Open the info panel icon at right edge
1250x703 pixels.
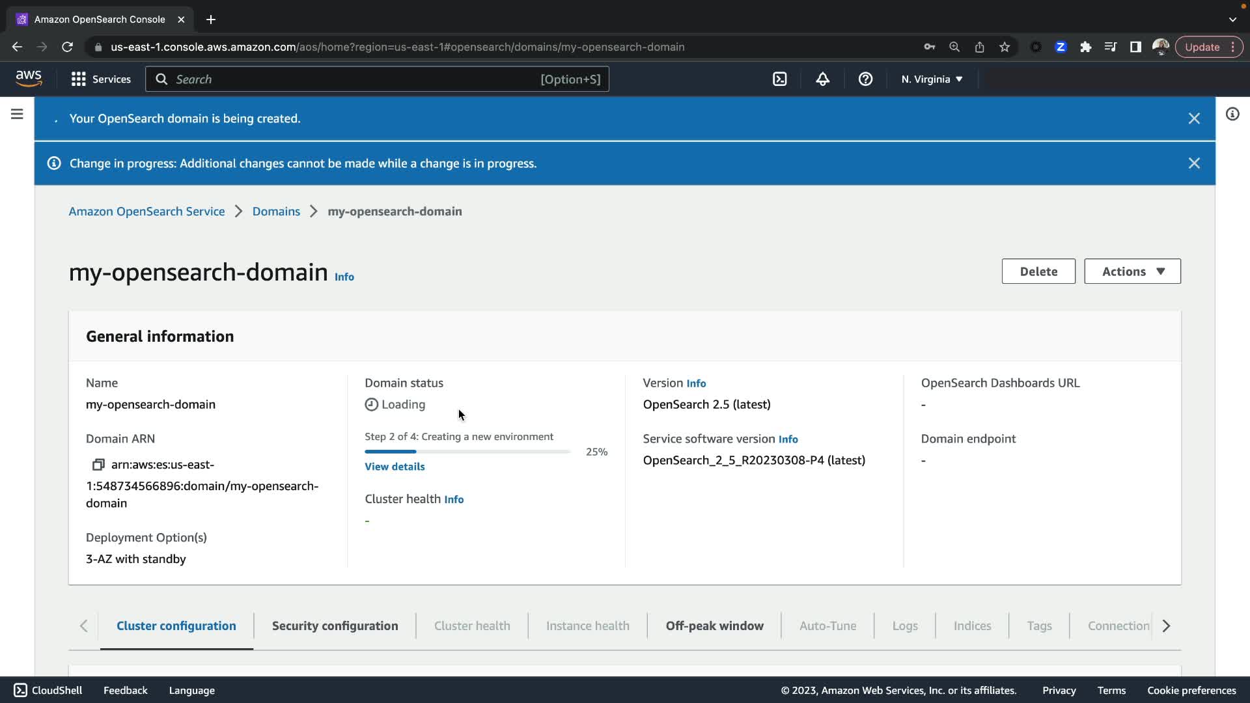click(x=1232, y=115)
